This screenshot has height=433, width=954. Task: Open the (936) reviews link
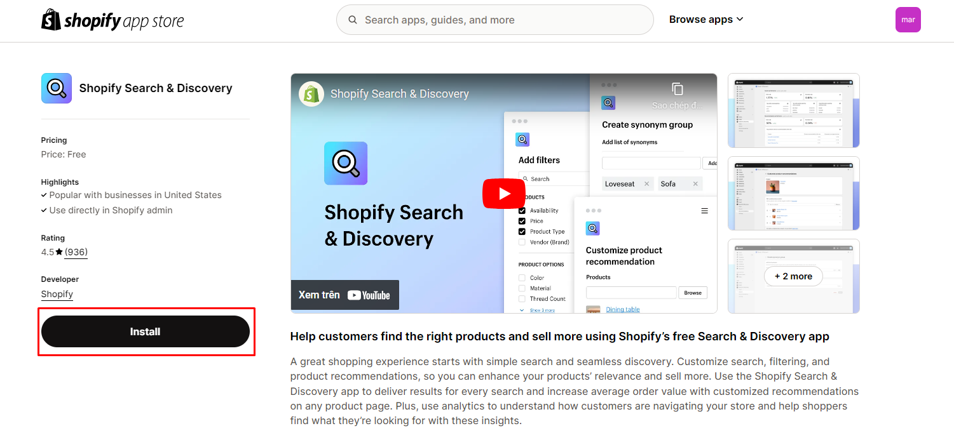pos(76,251)
